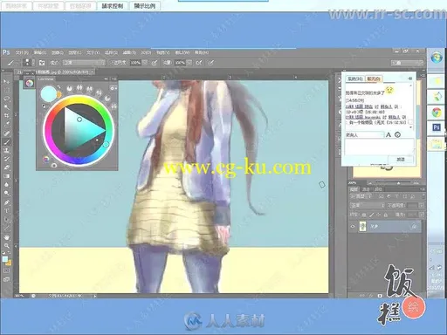Click the chat message input box
Viewport: 447px width, 335px height.
tap(379, 147)
